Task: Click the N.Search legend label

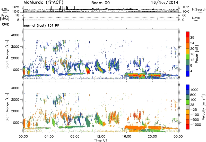Action: 199,9
